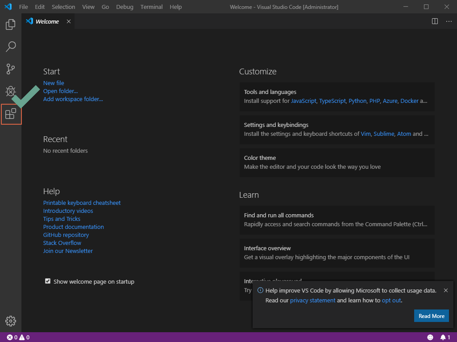Click the Read More button
The width and height of the screenshot is (457, 342).
tap(432, 316)
